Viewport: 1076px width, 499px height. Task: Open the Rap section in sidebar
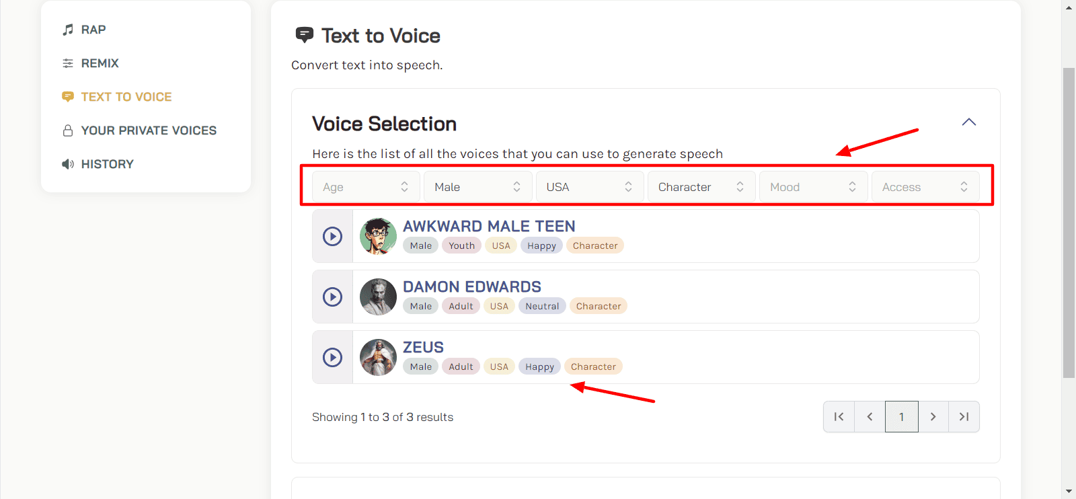click(x=93, y=30)
